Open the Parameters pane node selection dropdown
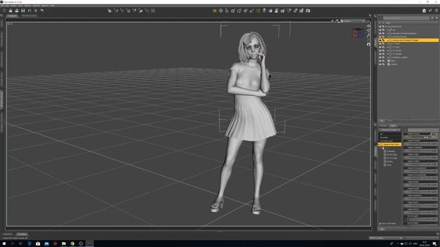 [390, 130]
